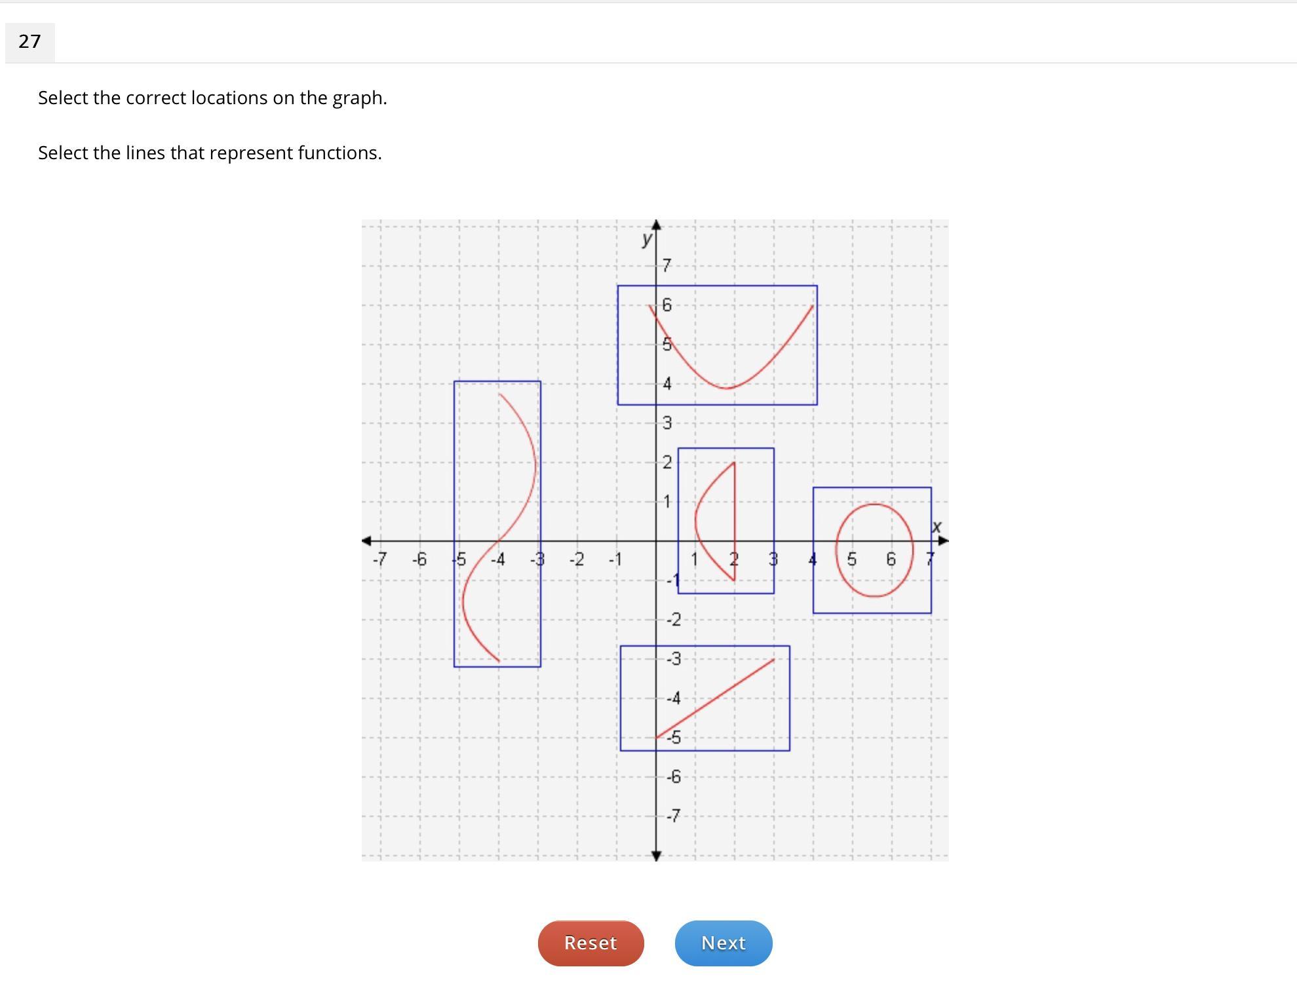The height and width of the screenshot is (1005, 1297).
Task: Click the -7 label on y-axis
Action: point(673,816)
